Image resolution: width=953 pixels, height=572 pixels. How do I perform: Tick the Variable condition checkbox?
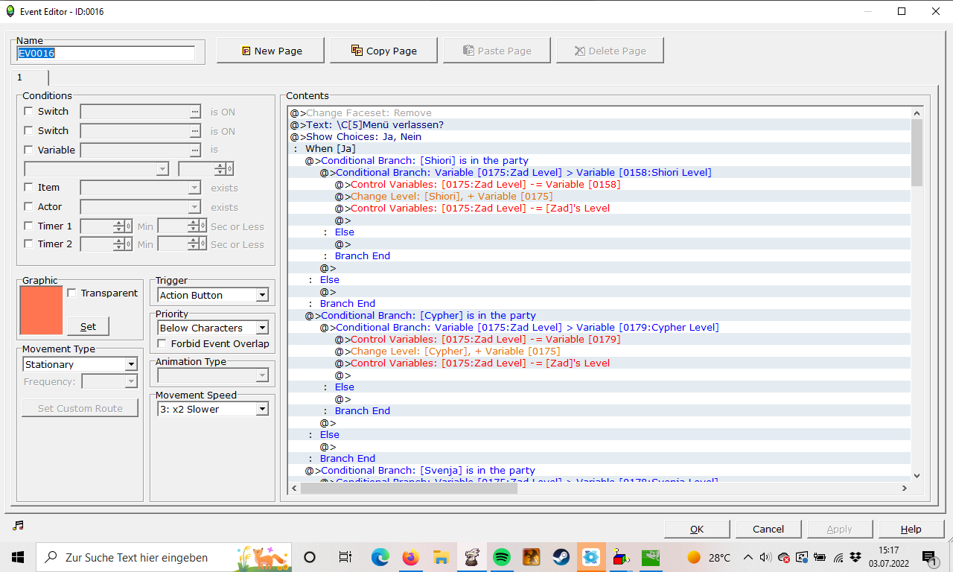(x=29, y=150)
